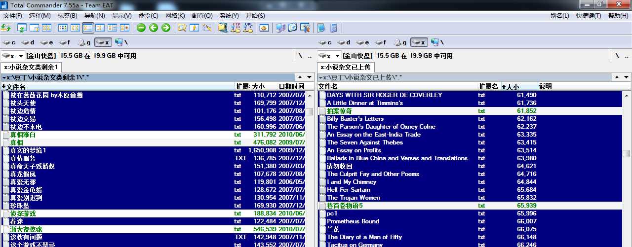Click the tools settings window toolbar icon
Screen dimensions: 632x247
(306, 28)
